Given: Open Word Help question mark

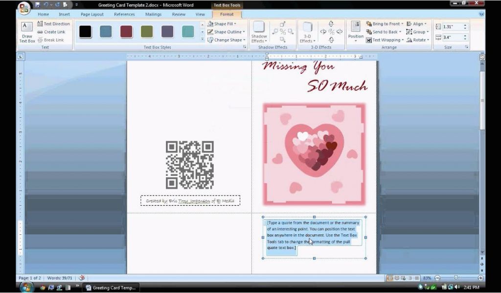Looking at the screenshot, I should click(481, 14).
